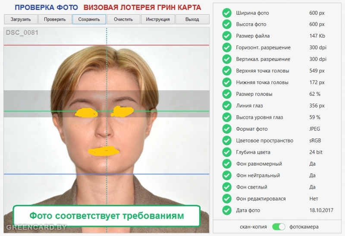The image size is (345, 236).
Task: Click the green check beside Глубина цвета
Action: point(227,152)
